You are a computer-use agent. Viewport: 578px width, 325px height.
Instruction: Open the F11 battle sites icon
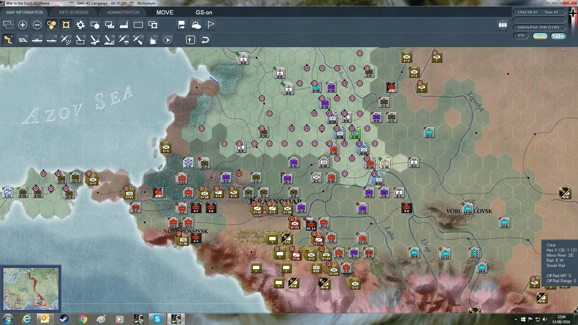click(x=153, y=40)
